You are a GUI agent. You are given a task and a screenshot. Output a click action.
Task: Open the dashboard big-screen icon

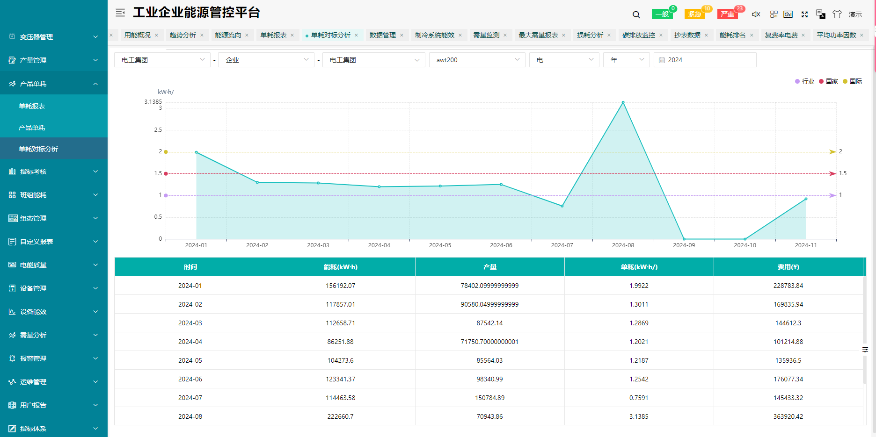(788, 14)
